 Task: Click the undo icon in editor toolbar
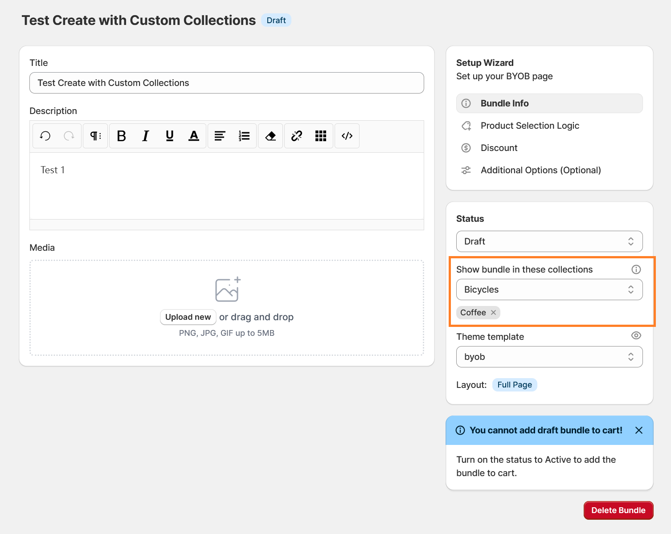(45, 136)
